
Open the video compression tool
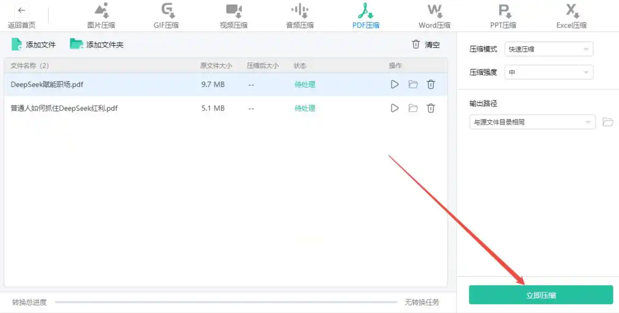pyautogui.click(x=233, y=16)
